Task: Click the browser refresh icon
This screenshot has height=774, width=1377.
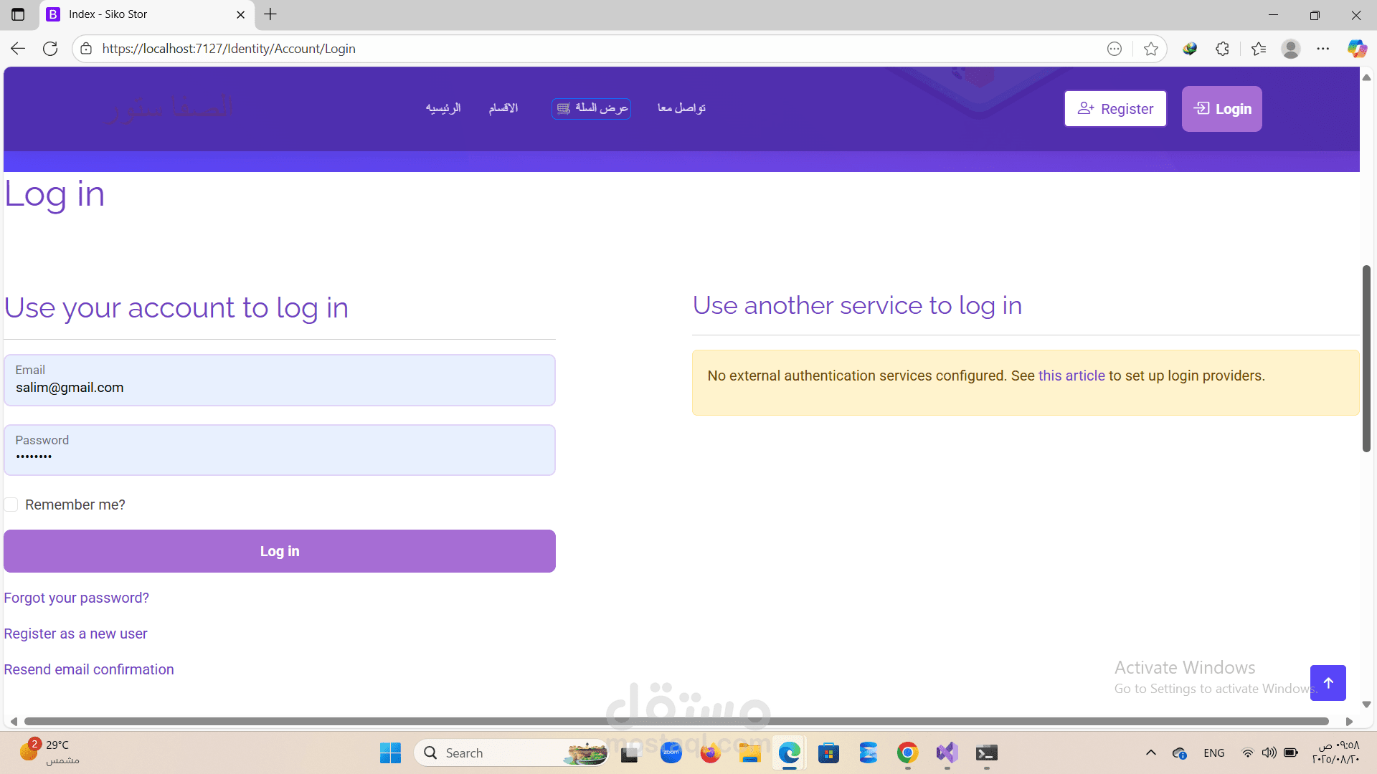Action: pos(50,49)
